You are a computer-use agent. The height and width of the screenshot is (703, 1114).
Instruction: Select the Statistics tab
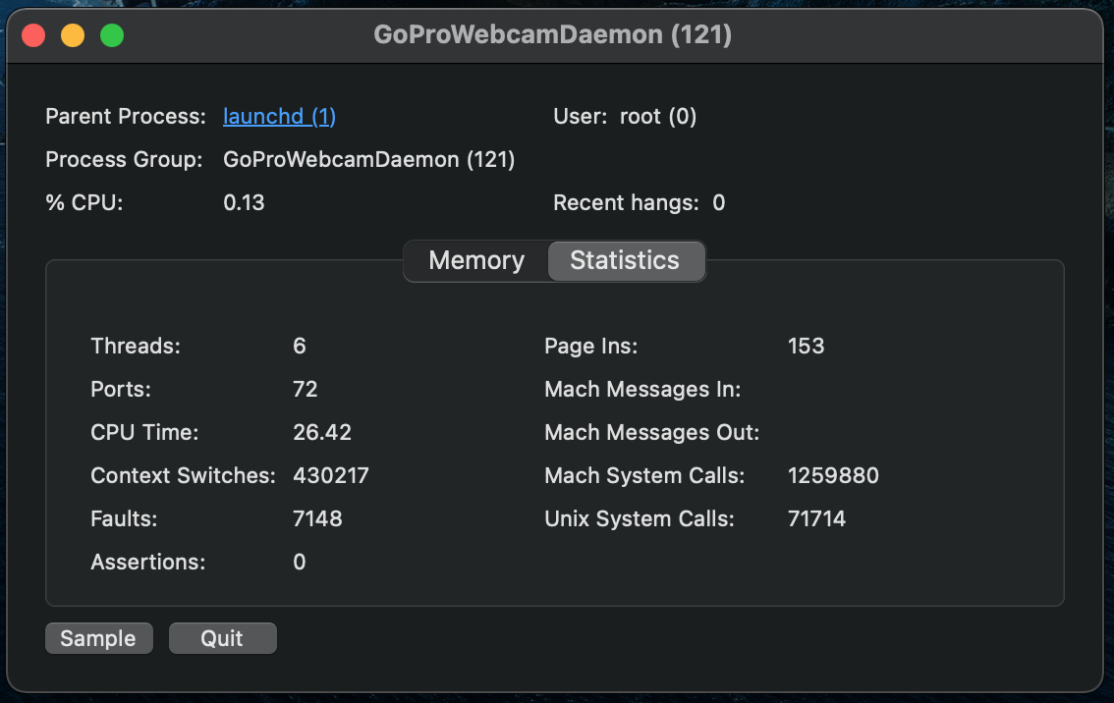pyautogui.click(x=625, y=260)
